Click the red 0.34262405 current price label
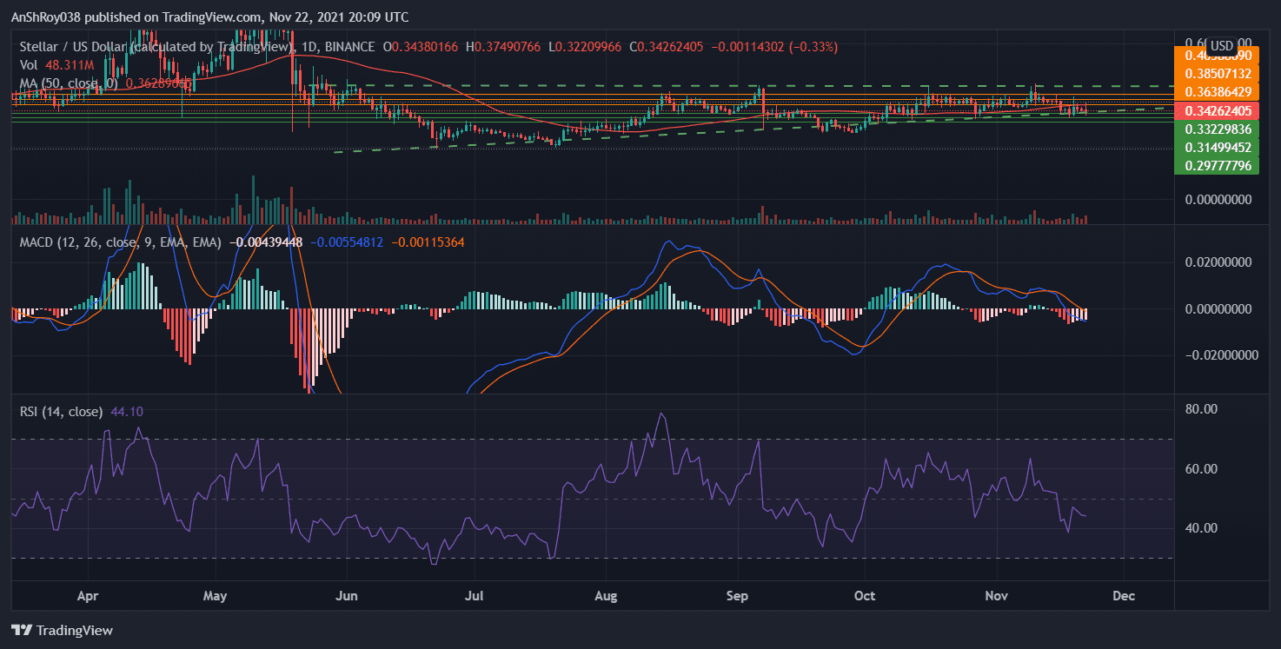 [x=1220, y=111]
